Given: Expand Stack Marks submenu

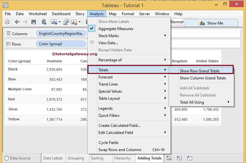Looking at the screenshot, I should pos(165,36).
